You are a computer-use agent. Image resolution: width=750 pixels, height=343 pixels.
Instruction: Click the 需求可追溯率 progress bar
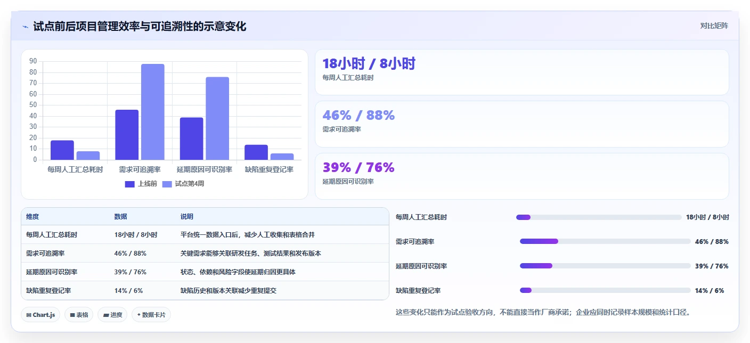605,241
